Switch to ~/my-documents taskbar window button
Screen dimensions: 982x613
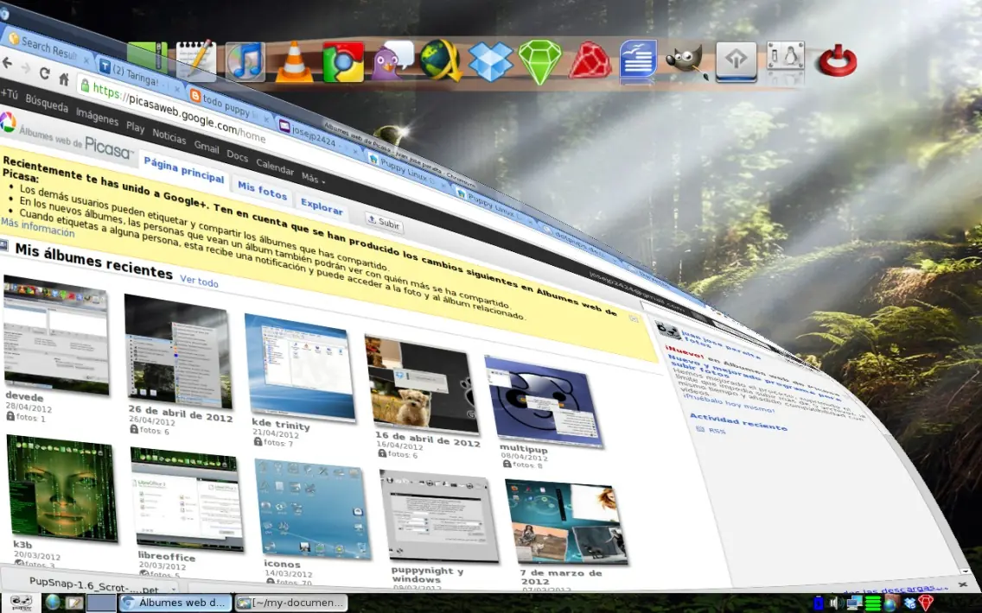290,603
